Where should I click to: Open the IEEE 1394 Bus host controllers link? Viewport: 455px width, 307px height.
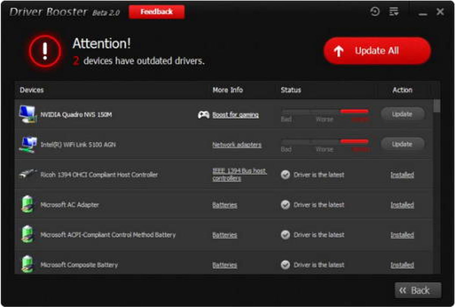[x=239, y=174]
